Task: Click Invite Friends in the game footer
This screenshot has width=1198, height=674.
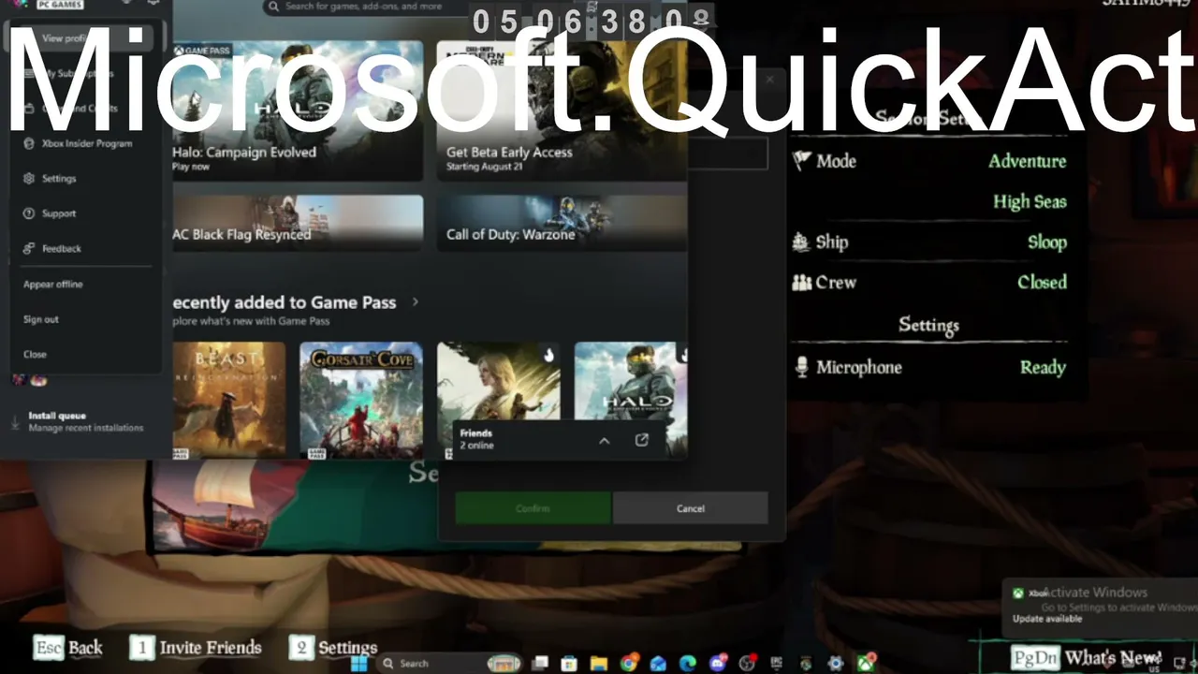Action: tap(196, 648)
